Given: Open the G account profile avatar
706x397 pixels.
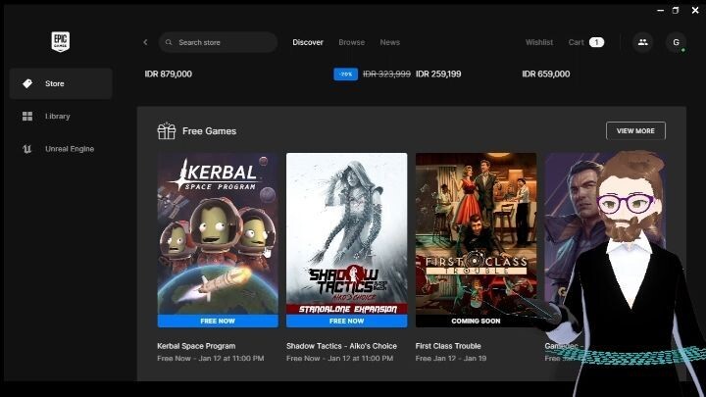Looking at the screenshot, I should pos(676,42).
